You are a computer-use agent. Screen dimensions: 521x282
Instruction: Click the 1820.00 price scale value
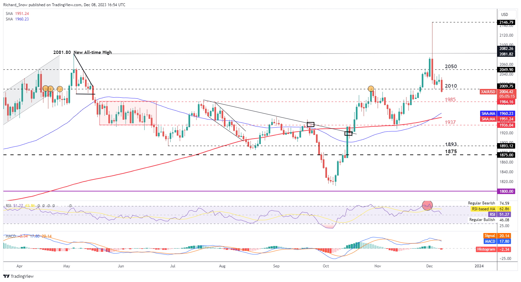pos(506,182)
